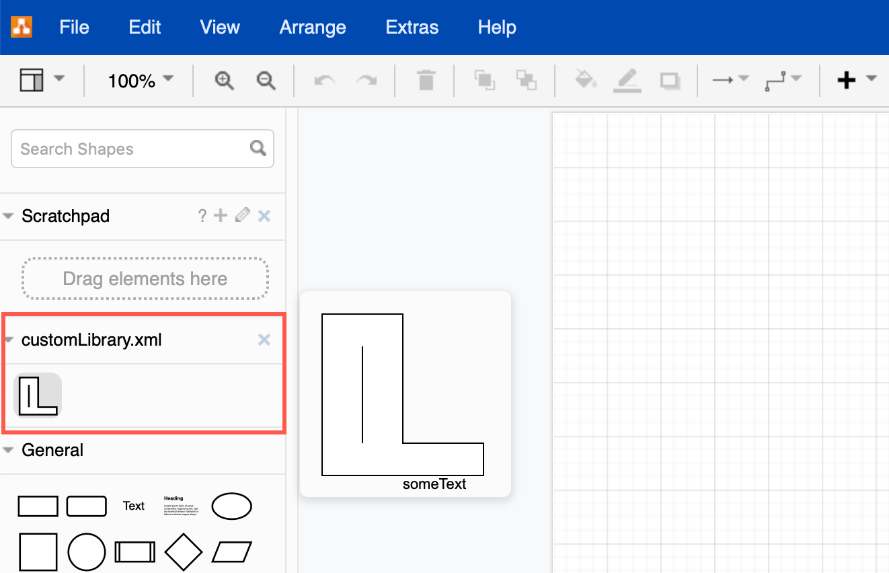Click the Edit Scratchpad pencil icon
The width and height of the screenshot is (889, 573).
point(242,215)
